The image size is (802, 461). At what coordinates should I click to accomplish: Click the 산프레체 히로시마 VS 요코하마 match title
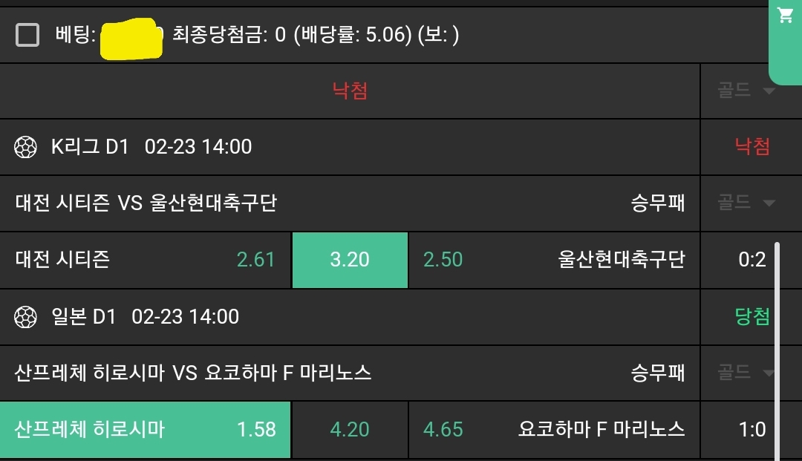pyautogui.click(x=193, y=373)
